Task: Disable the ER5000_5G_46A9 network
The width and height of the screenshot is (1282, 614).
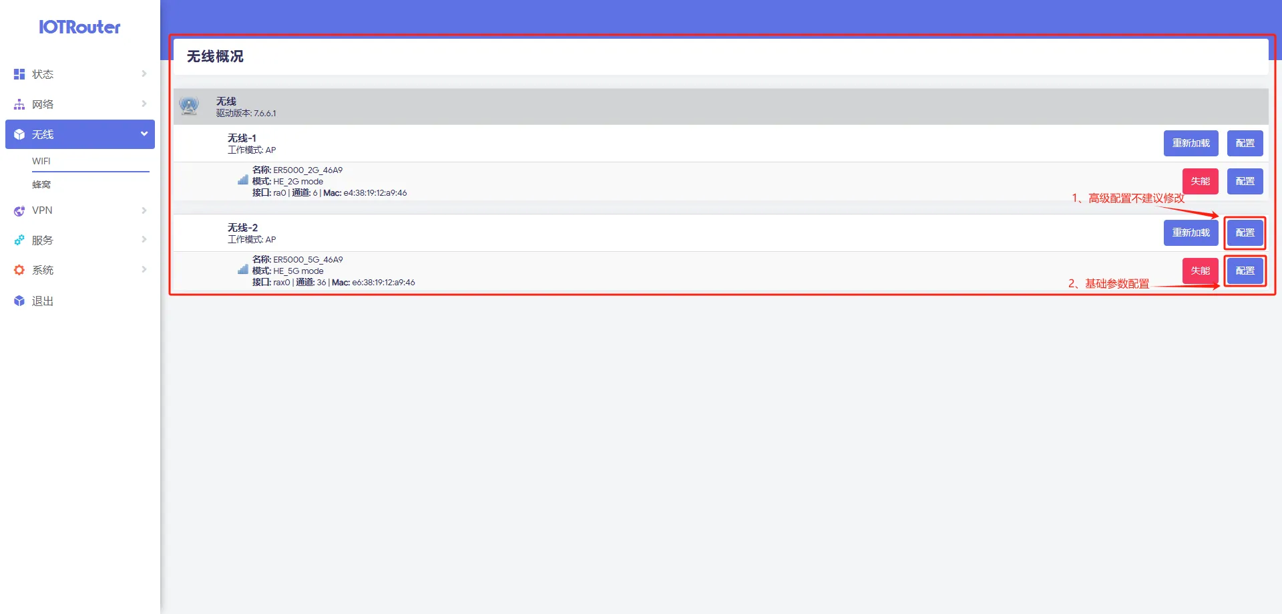Action: (x=1200, y=271)
